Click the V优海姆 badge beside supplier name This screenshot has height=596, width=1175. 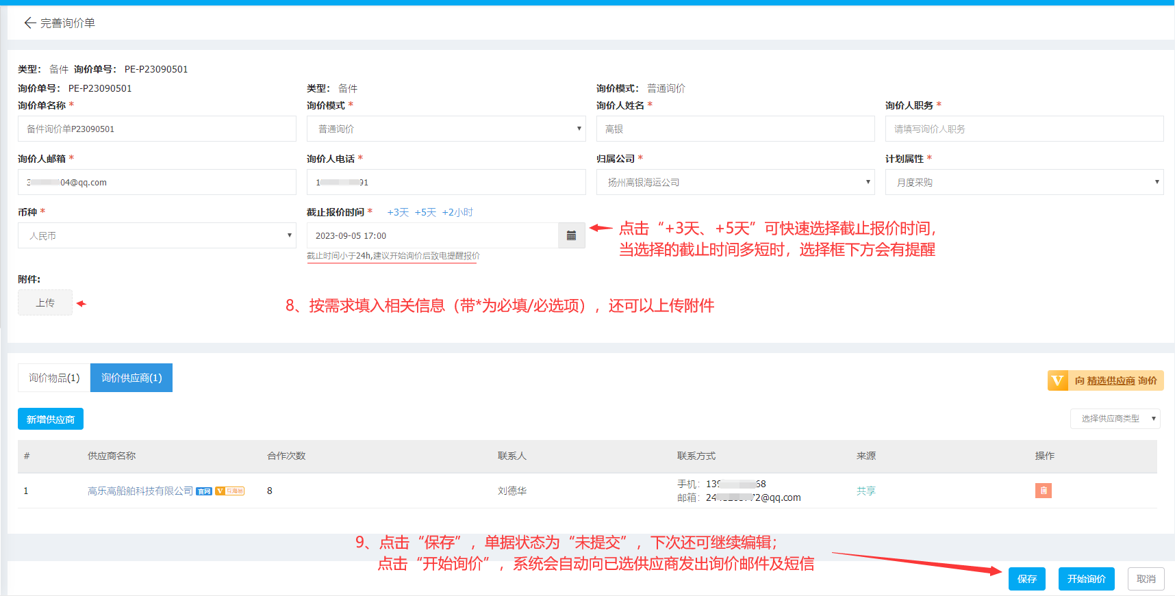[x=229, y=491]
